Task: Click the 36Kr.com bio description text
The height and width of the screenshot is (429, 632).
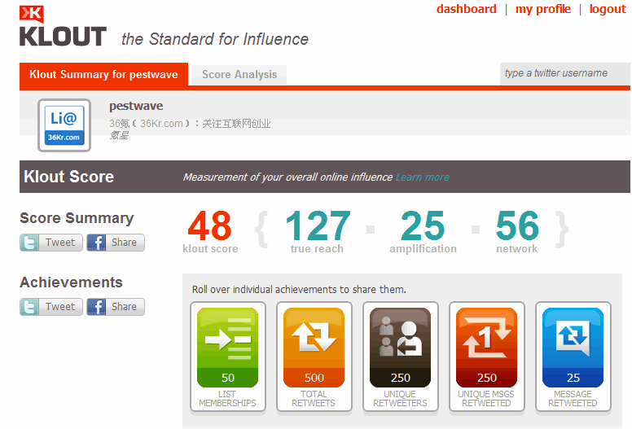Action: point(190,124)
